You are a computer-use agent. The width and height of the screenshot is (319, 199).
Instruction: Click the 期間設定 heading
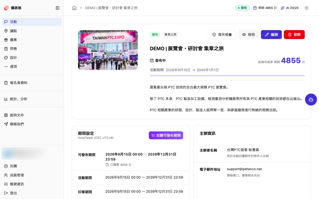86,133
